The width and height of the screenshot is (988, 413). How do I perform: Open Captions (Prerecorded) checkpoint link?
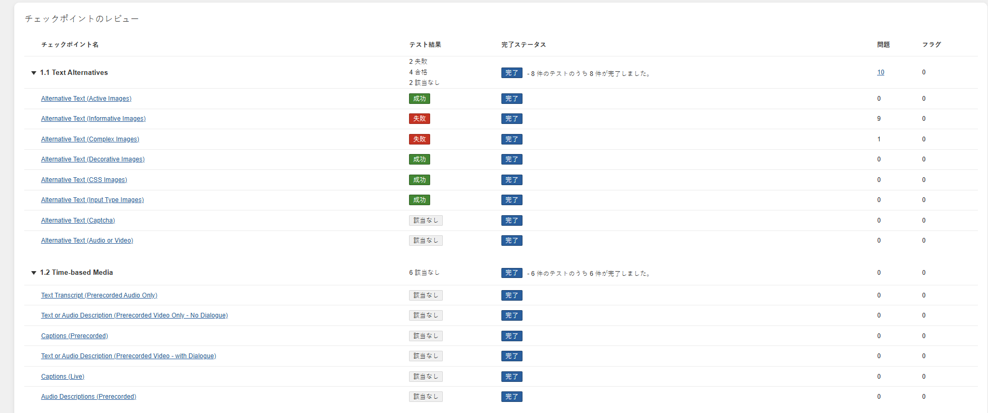click(x=74, y=336)
